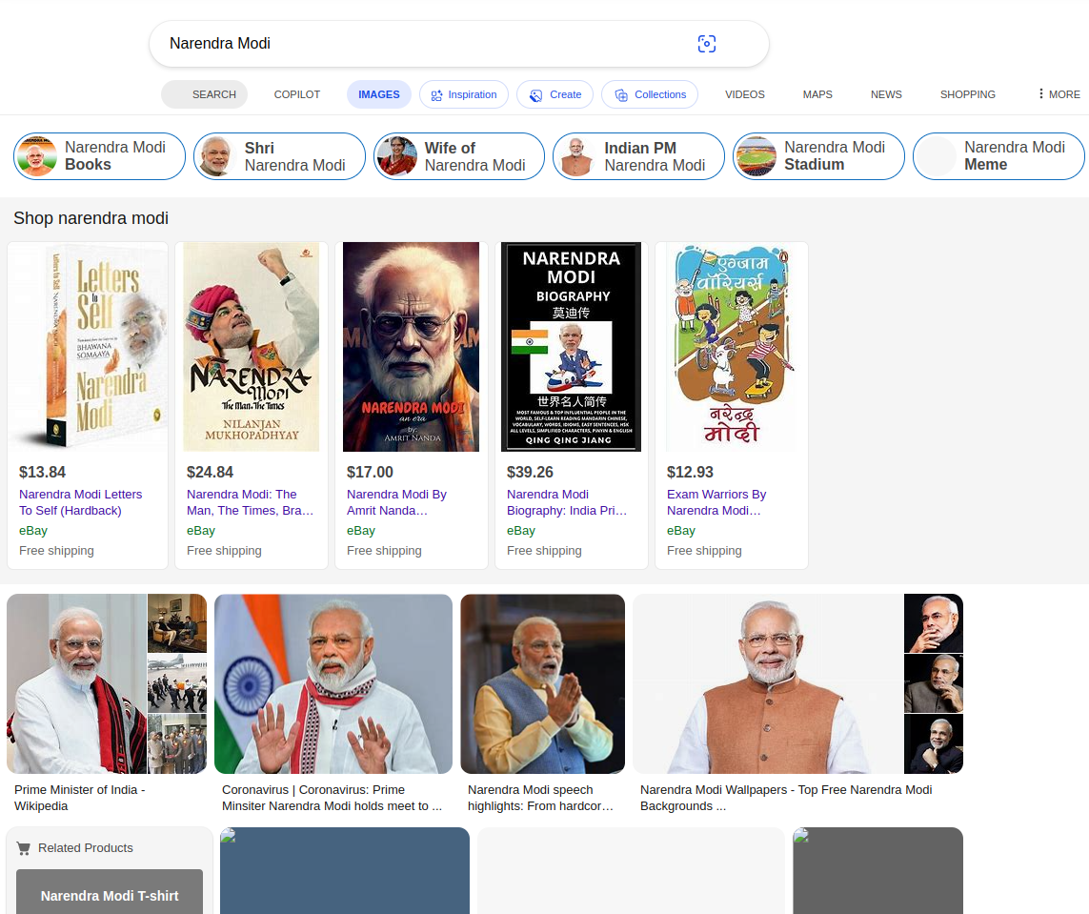Open gray placeholder image below Wallpapers result

tap(877, 870)
